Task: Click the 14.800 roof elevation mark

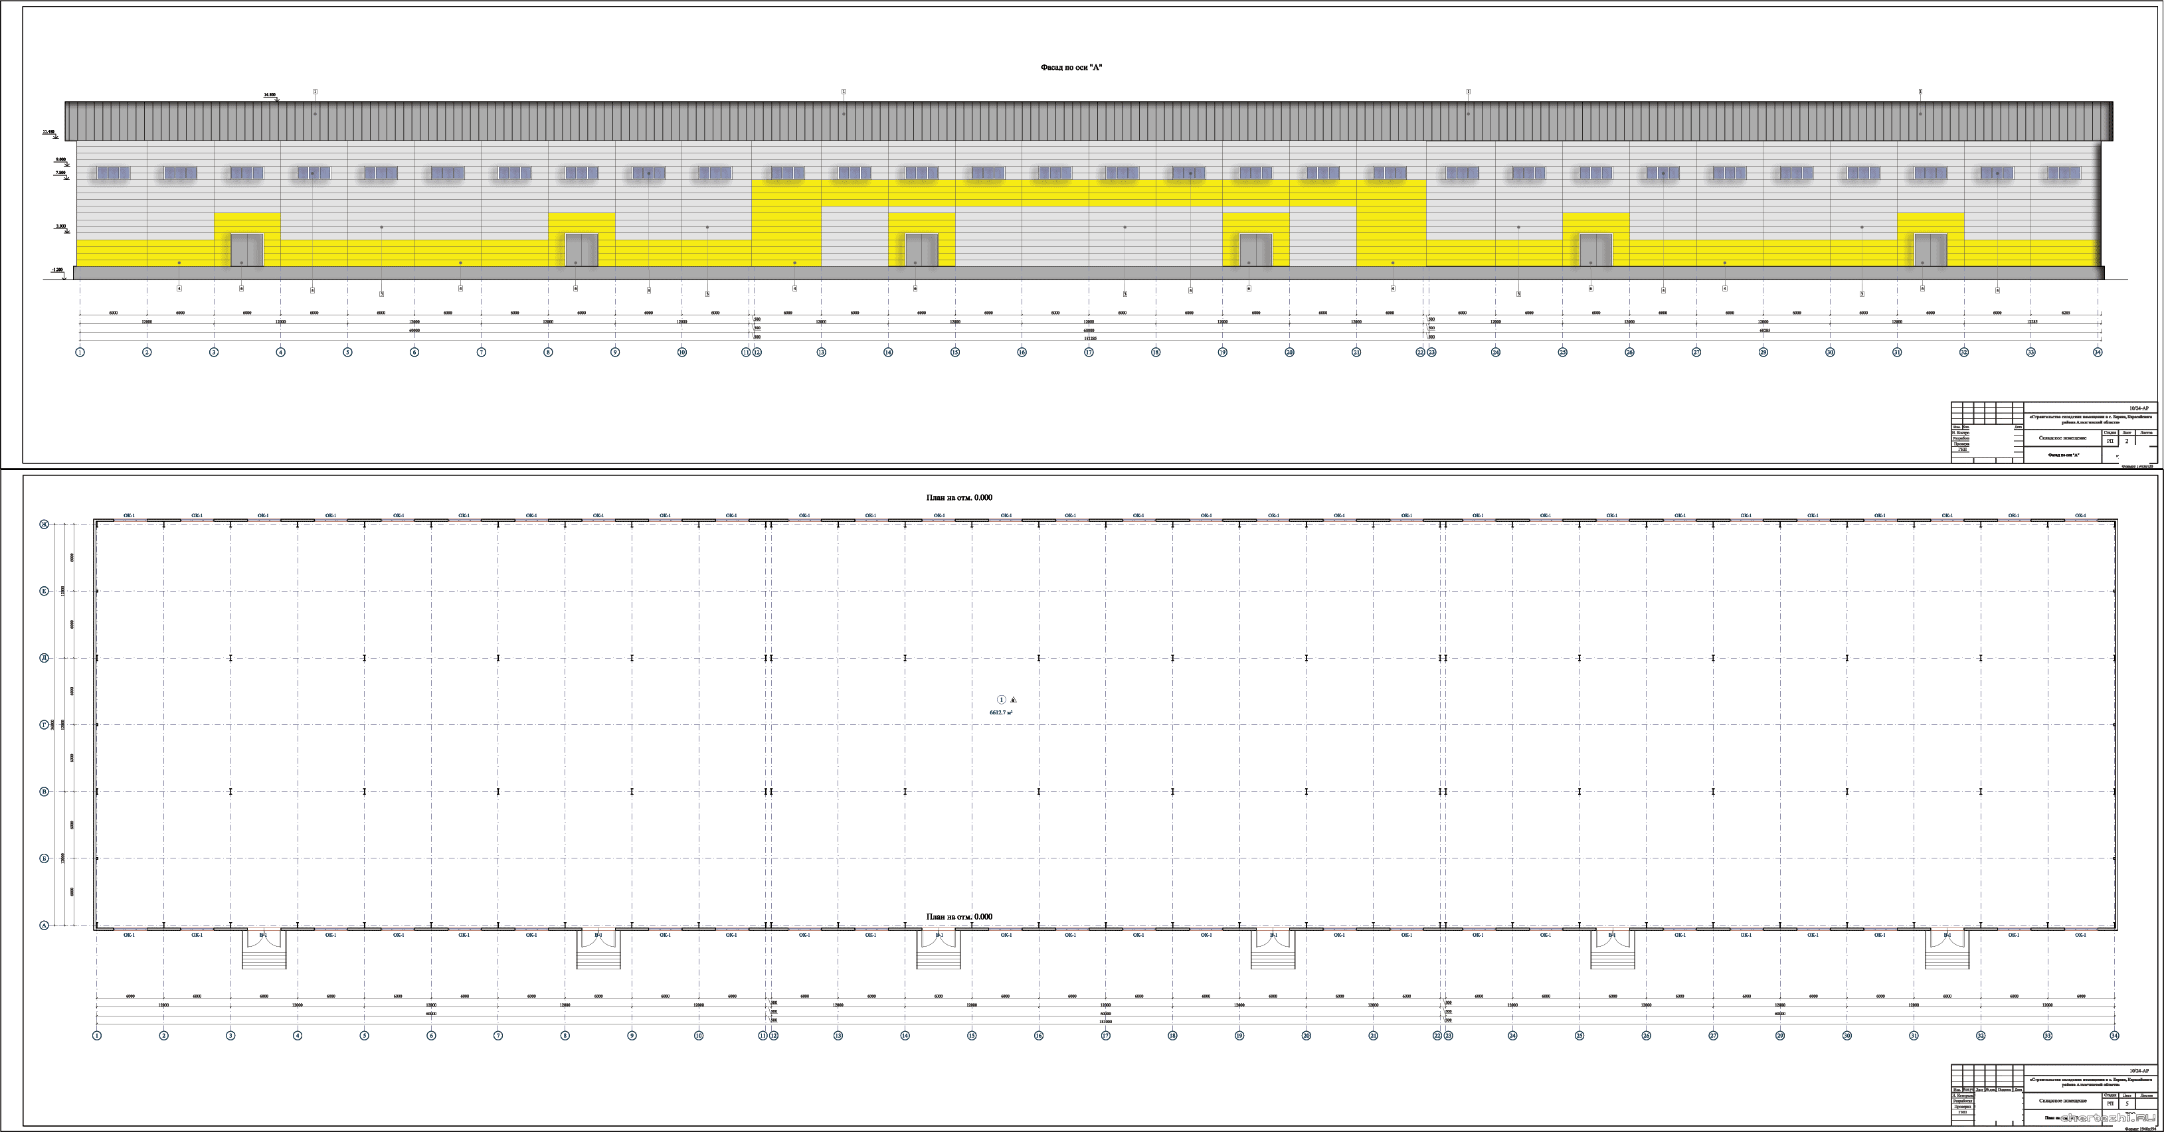Action: click(x=270, y=95)
